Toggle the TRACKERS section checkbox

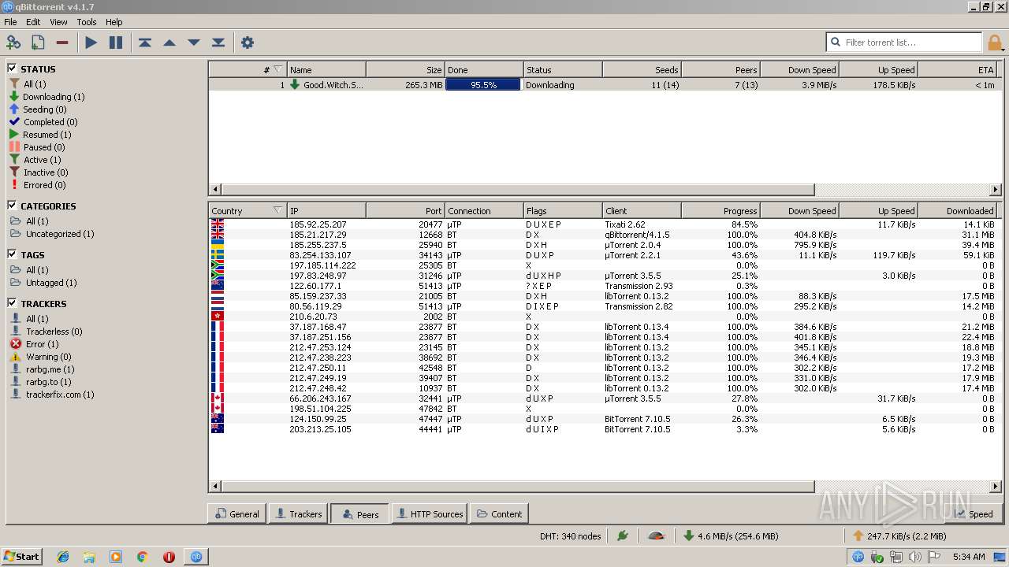click(x=13, y=303)
